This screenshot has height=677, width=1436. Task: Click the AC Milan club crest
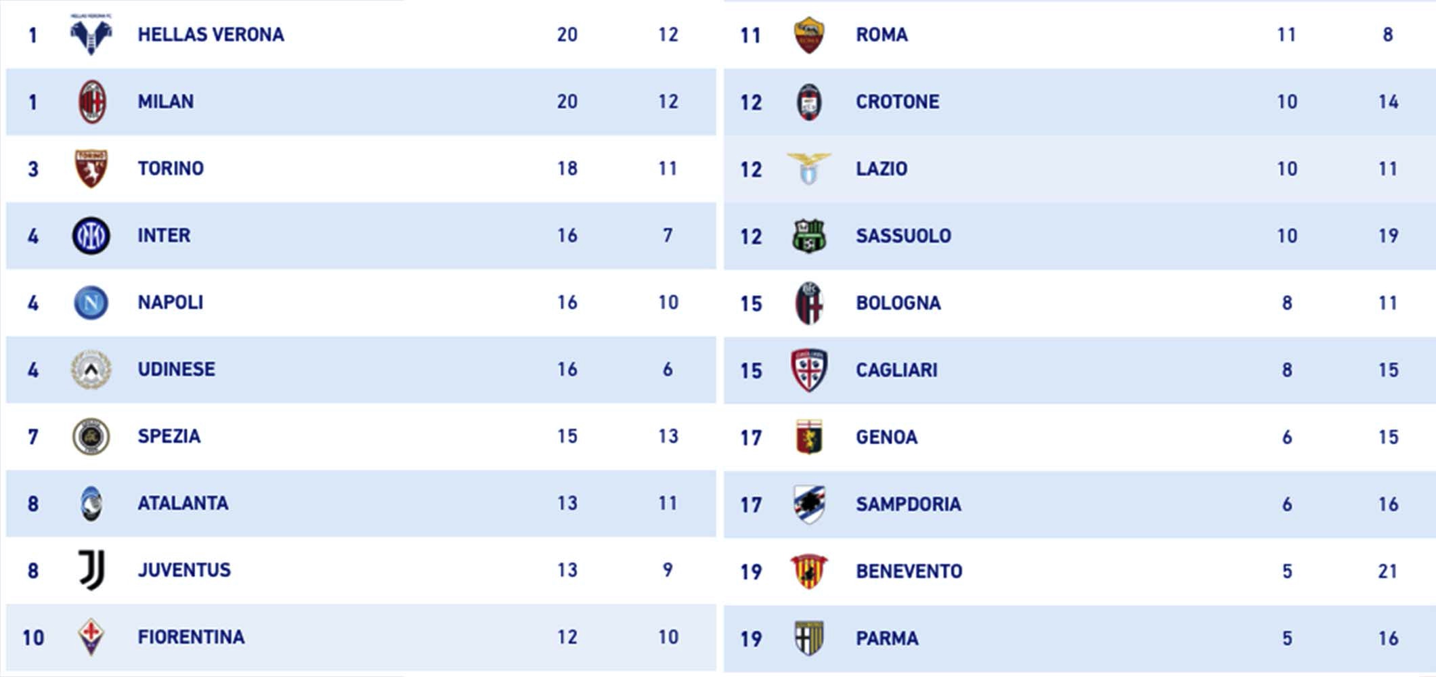click(91, 102)
